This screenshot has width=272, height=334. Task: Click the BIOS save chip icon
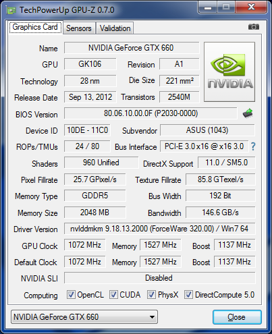(248, 113)
